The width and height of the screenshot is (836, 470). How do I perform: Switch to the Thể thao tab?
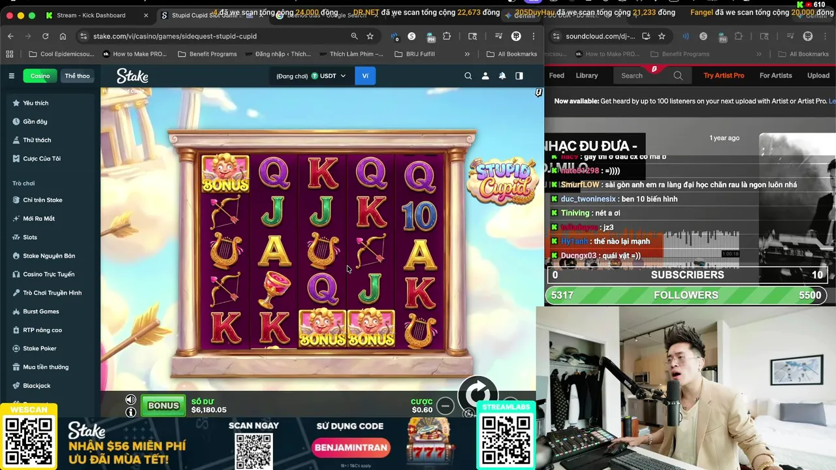[77, 76]
